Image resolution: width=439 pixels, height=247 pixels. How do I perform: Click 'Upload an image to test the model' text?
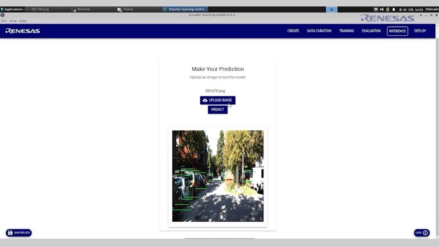217,77
